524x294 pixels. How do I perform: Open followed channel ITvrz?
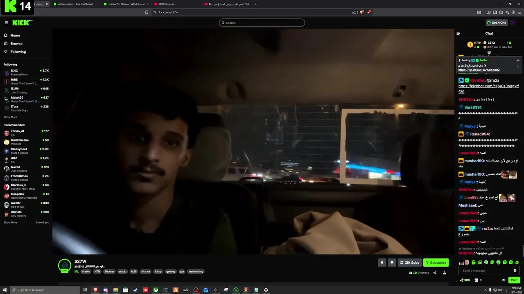pos(26,108)
